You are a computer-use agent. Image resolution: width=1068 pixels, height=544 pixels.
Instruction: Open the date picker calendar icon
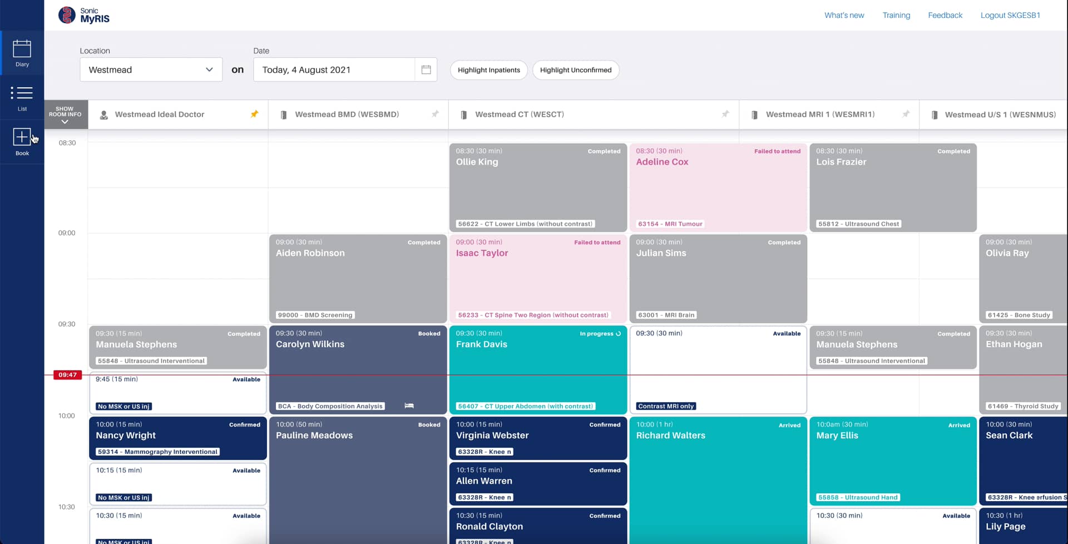pos(426,70)
